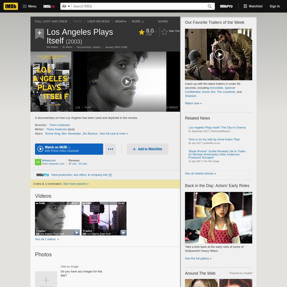This screenshot has width=287, height=287.
Task: Click See full cast & crew
Action: coord(113,134)
